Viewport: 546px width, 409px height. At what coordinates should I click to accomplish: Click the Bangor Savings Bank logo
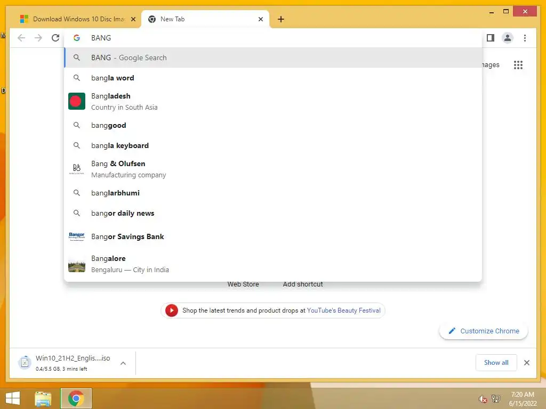[77, 236]
